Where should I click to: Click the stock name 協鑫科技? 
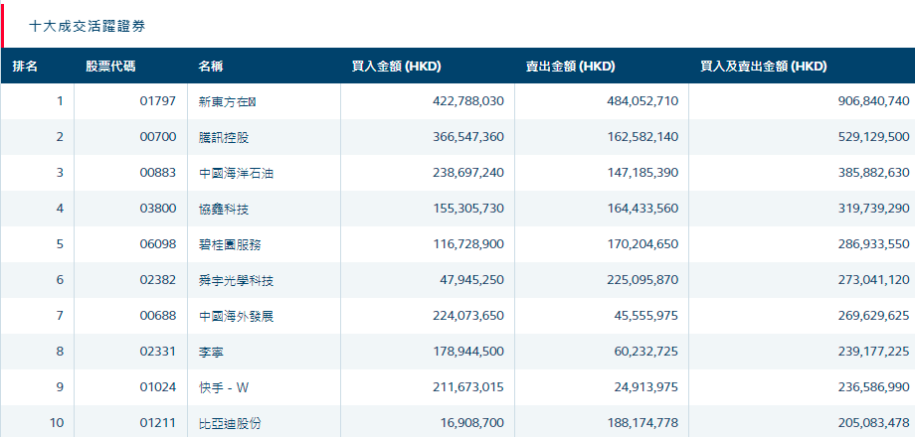(x=224, y=209)
